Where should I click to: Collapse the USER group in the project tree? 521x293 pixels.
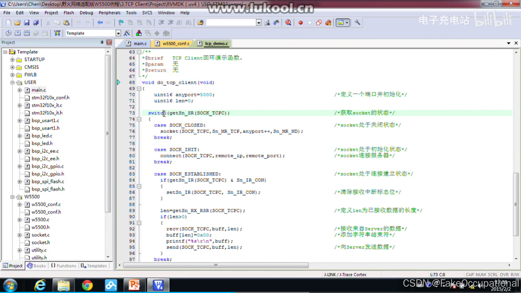pyautogui.click(x=12, y=82)
